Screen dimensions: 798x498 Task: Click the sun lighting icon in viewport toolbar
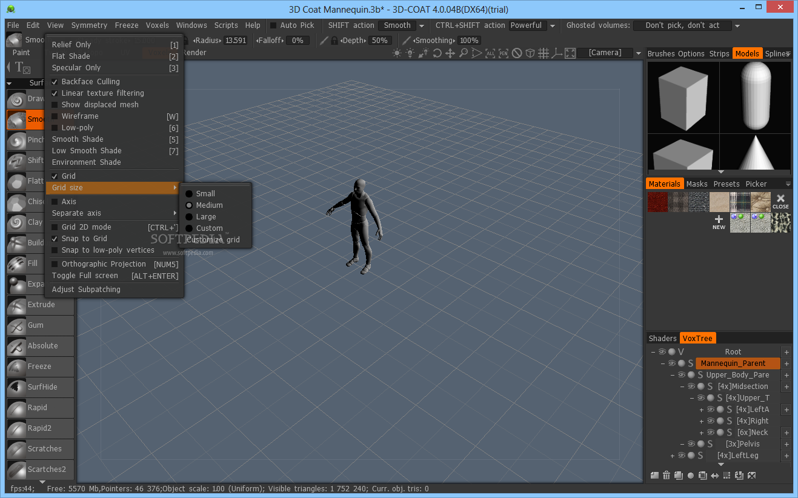[x=397, y=53]
